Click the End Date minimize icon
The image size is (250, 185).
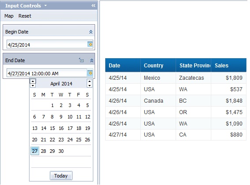point(81,60)
